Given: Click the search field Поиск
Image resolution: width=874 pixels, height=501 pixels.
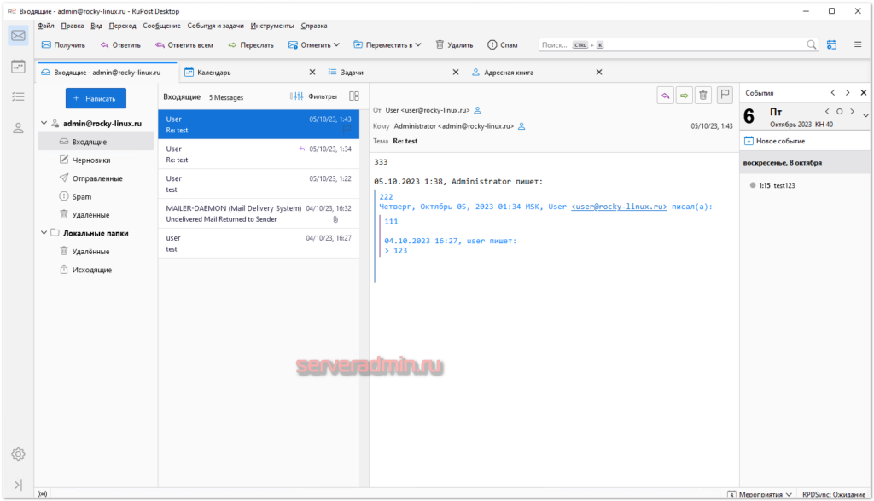Looking at the screenshot, I should point(674,44).
